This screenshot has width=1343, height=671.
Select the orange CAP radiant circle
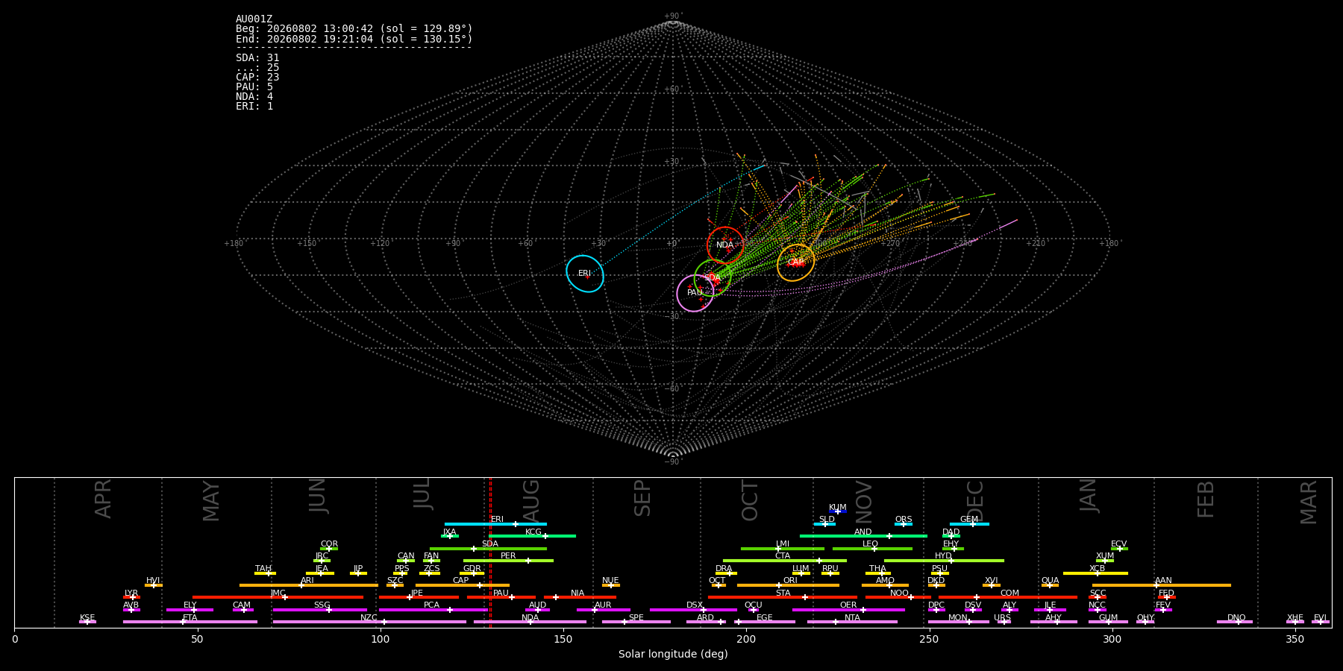[x=796, y=262]
